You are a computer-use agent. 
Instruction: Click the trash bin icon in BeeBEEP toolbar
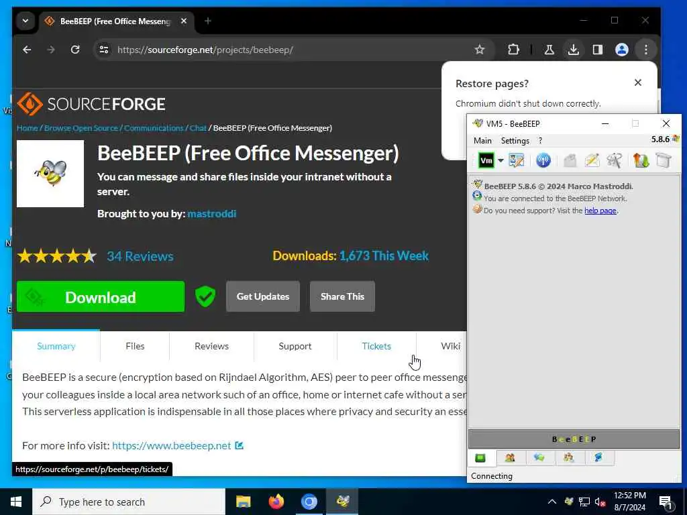click(x=664, y=161)
